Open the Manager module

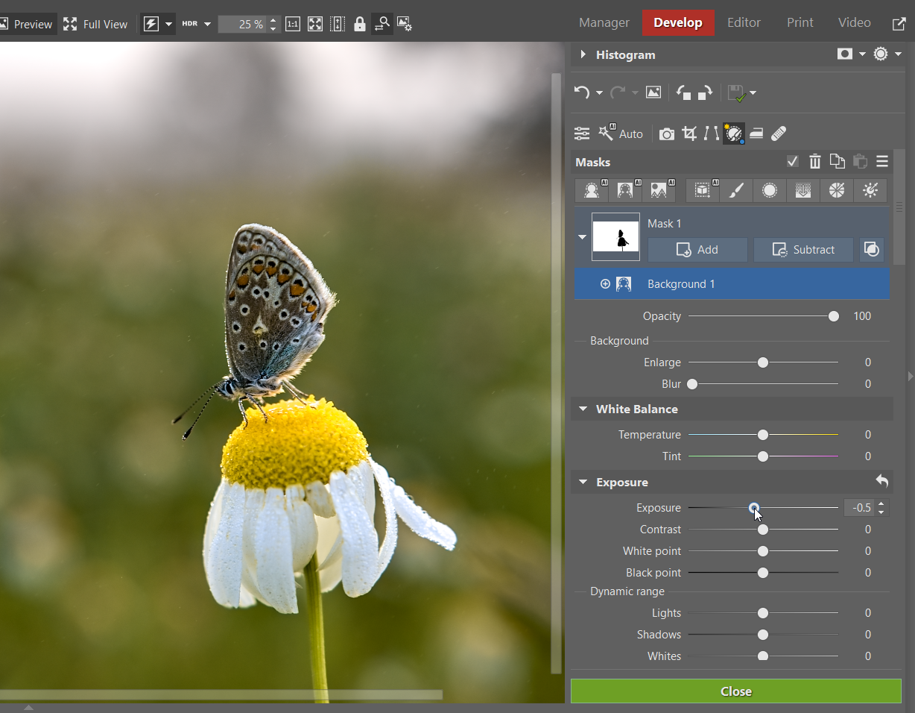(604, 22)
